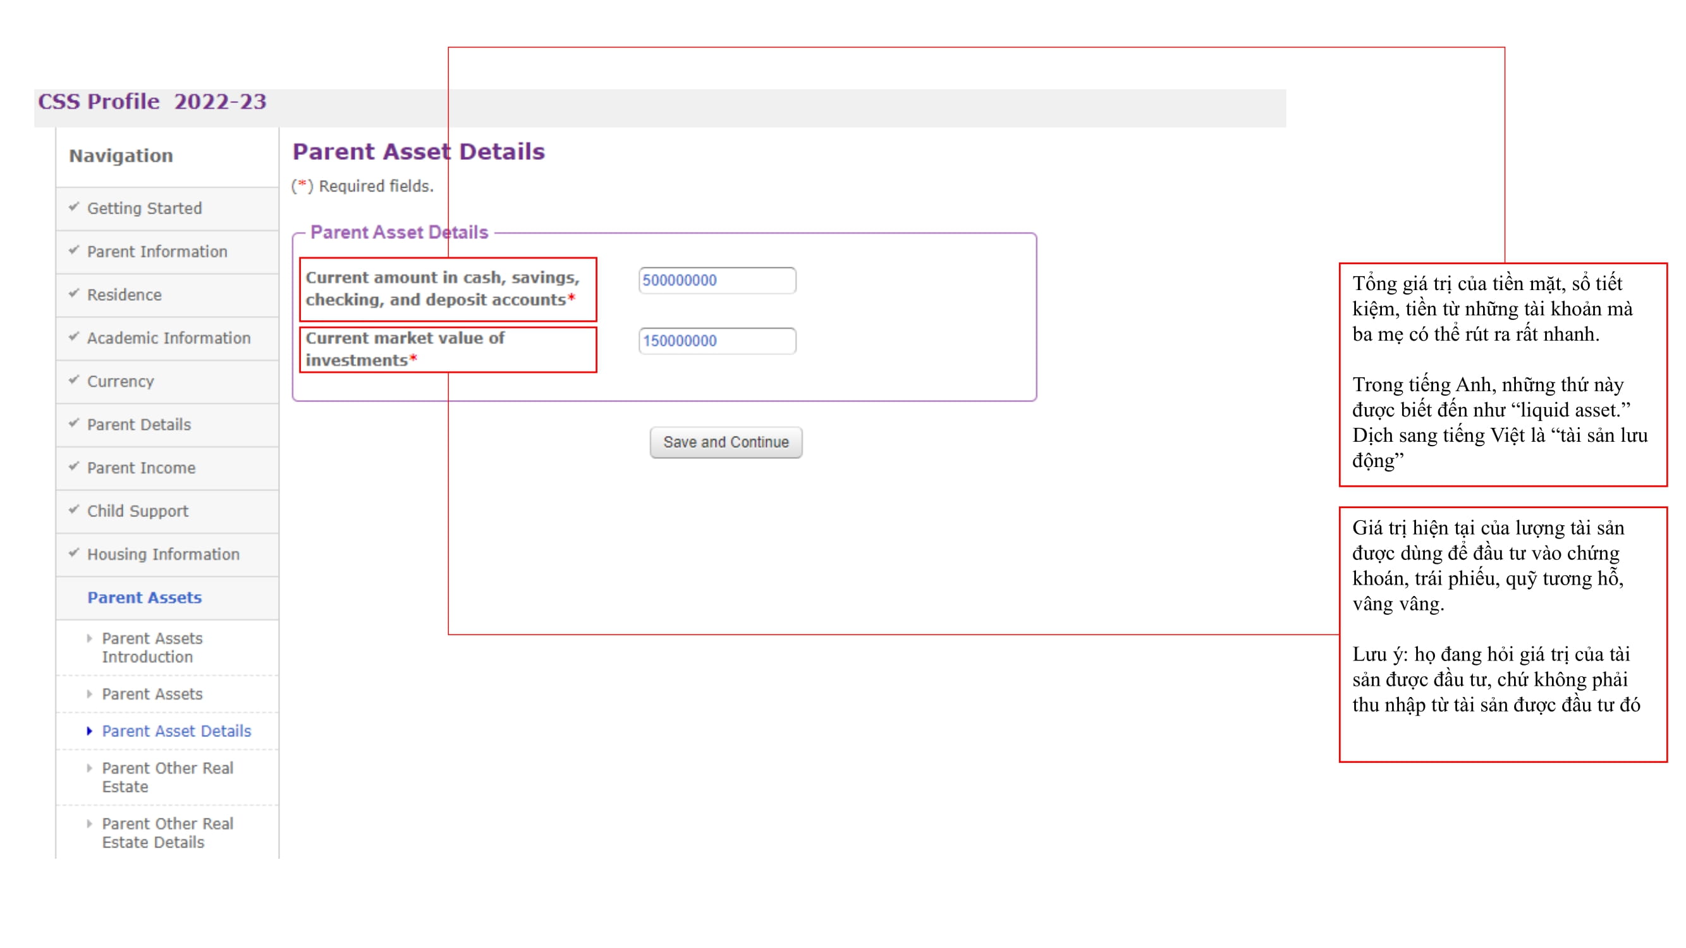Click checkmark next to Parent Income
Image resolution: width=1686 pixels, height=948 pixels.
tap(74, 466)
